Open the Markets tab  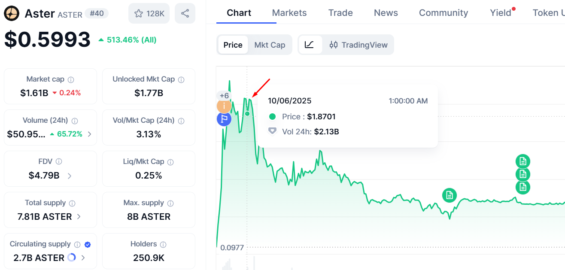(289, 12)
